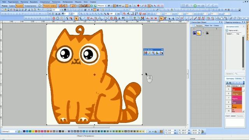The width and height of the screenshot is (249, 140).
Task: Click the Undo arrow icon
Action: [x=39, y=10]
